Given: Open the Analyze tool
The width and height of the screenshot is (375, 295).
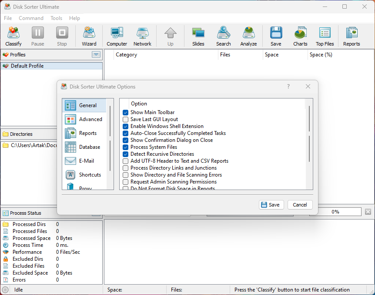Looking at the screenshot, I should pos(248,36).
